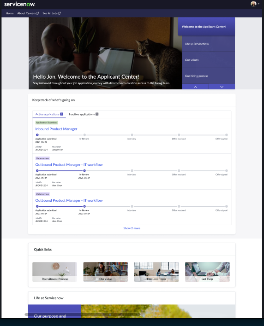The height and width of the screenshot is (326, 264).
Task: Click the Offer received step dot for Inbound Product Manager
Action: click(x=179, y=135)
